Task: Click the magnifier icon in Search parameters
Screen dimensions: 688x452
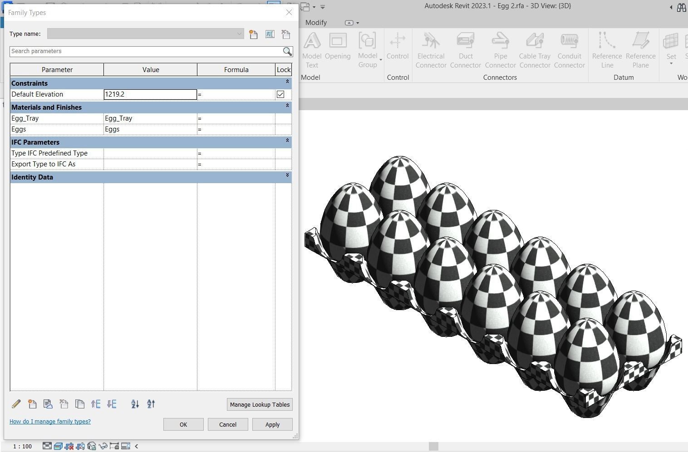Action: pos(287,51)
